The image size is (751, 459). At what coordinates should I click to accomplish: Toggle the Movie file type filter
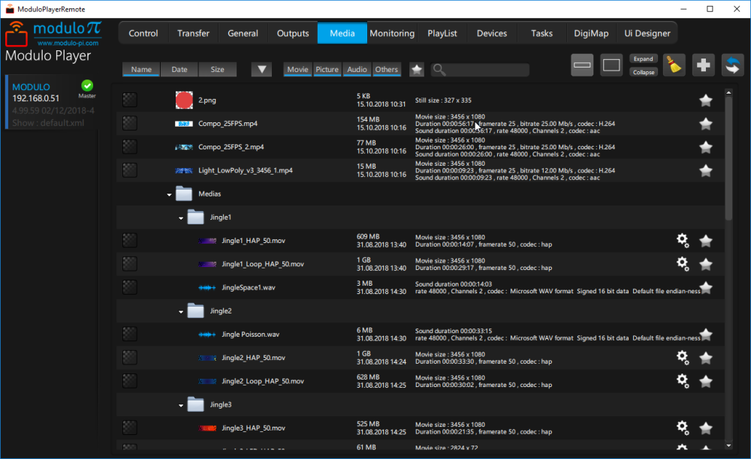click(297, 69)
